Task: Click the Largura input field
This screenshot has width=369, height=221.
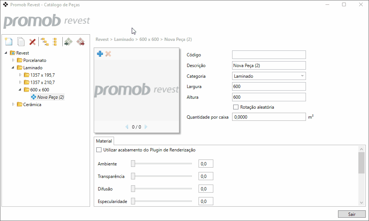Action: pos(269,87)
